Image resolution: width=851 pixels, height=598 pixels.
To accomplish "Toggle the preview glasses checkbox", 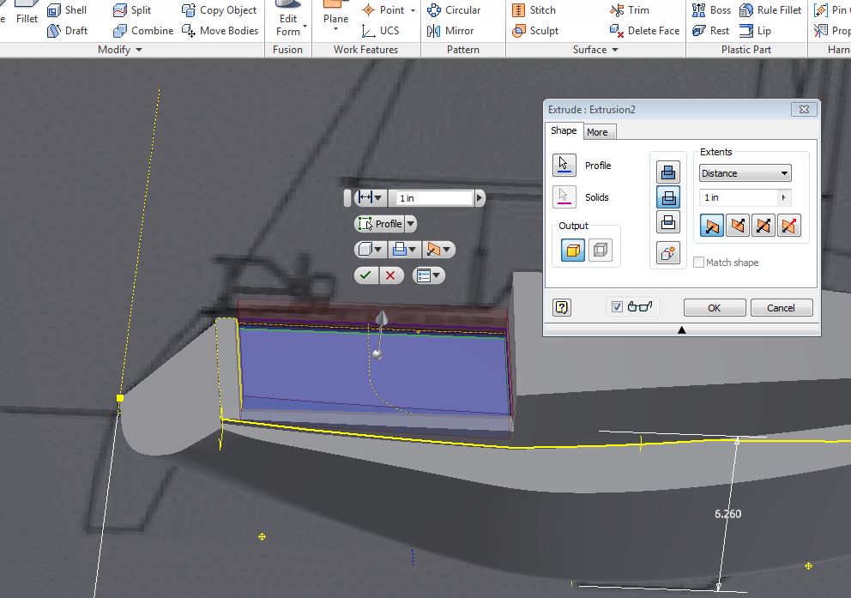I will tap(617, 307).
